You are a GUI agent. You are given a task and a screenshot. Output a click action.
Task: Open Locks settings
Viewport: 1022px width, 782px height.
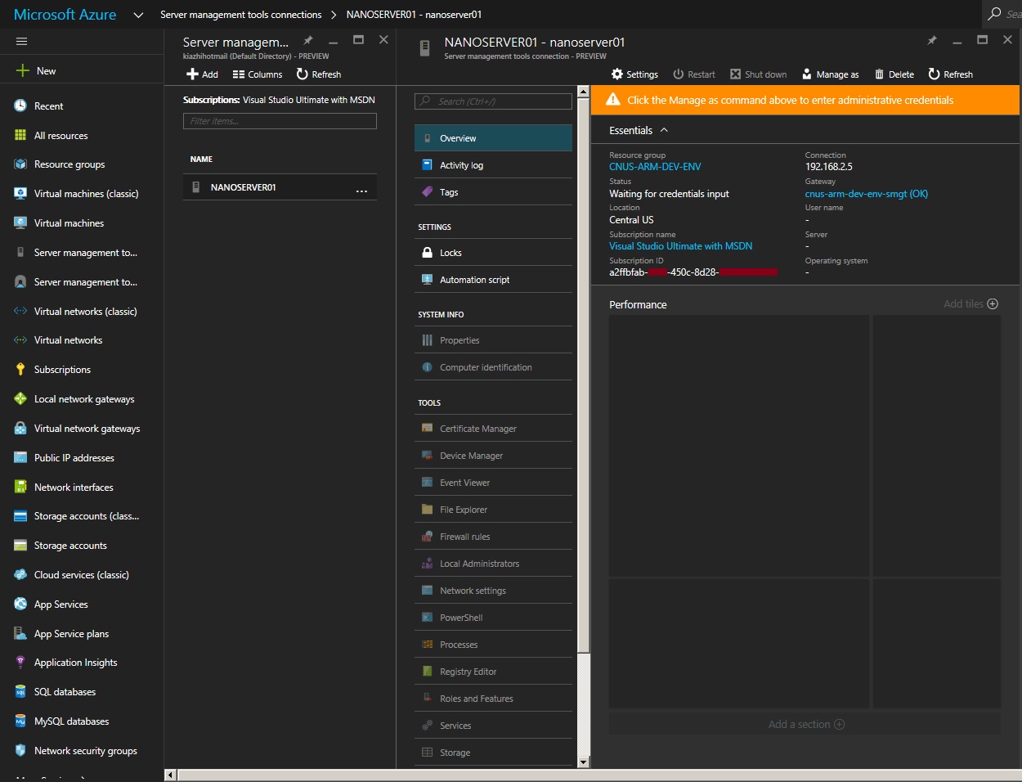(x=493, y=253)
